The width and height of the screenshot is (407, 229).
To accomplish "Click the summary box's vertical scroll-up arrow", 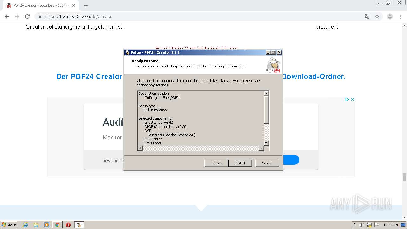I will click(266, 94).
